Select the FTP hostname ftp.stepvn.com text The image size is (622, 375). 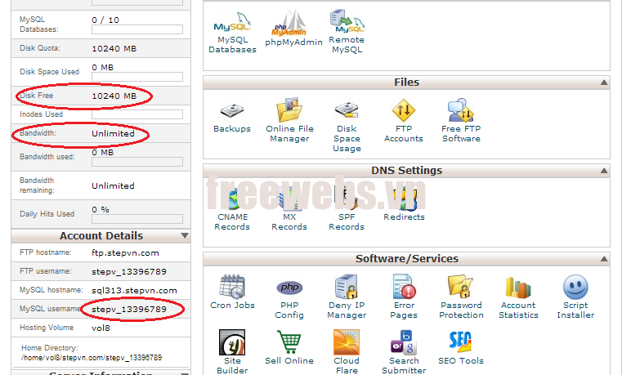(x=125, y=253)
